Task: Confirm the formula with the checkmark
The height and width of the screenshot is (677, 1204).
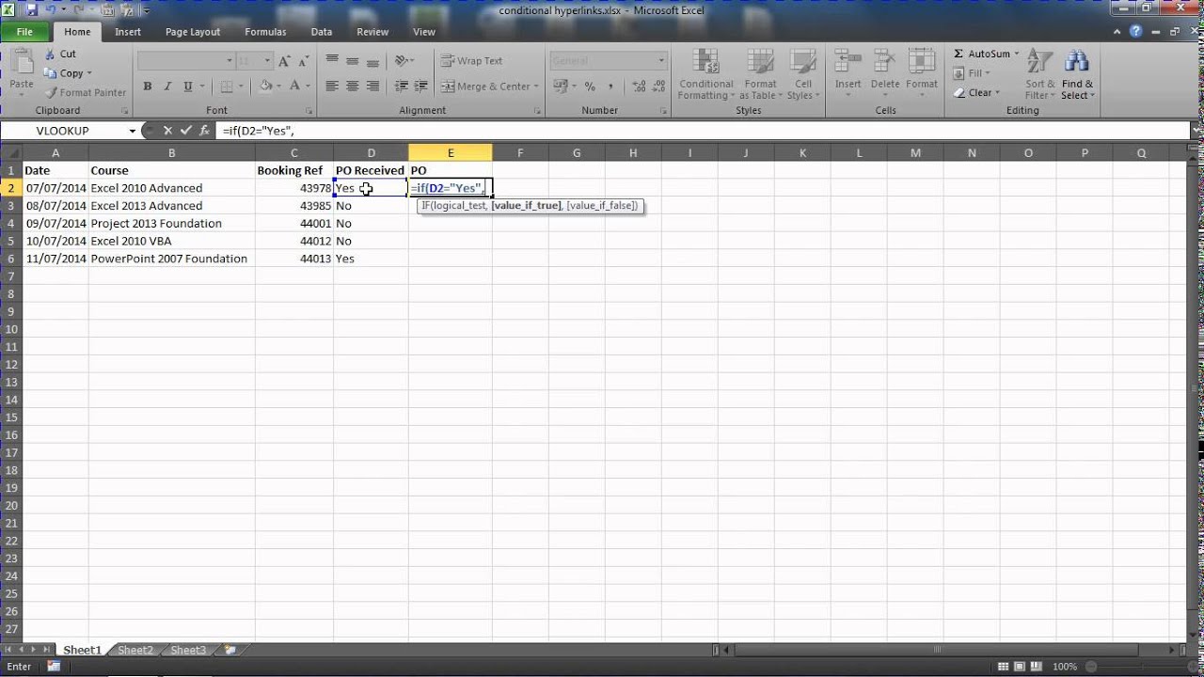Action: coord(185,131)
